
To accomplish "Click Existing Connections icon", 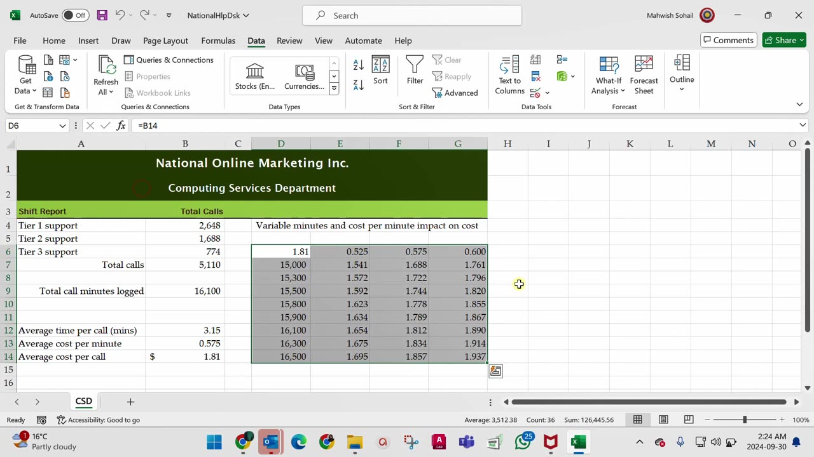I will [x=65, y=93].
